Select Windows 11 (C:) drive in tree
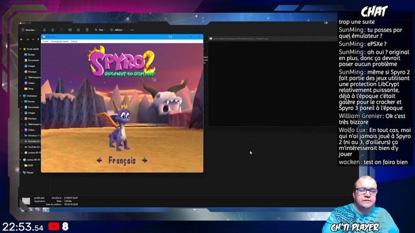This screenshot has width=415, height=233. 32,135
